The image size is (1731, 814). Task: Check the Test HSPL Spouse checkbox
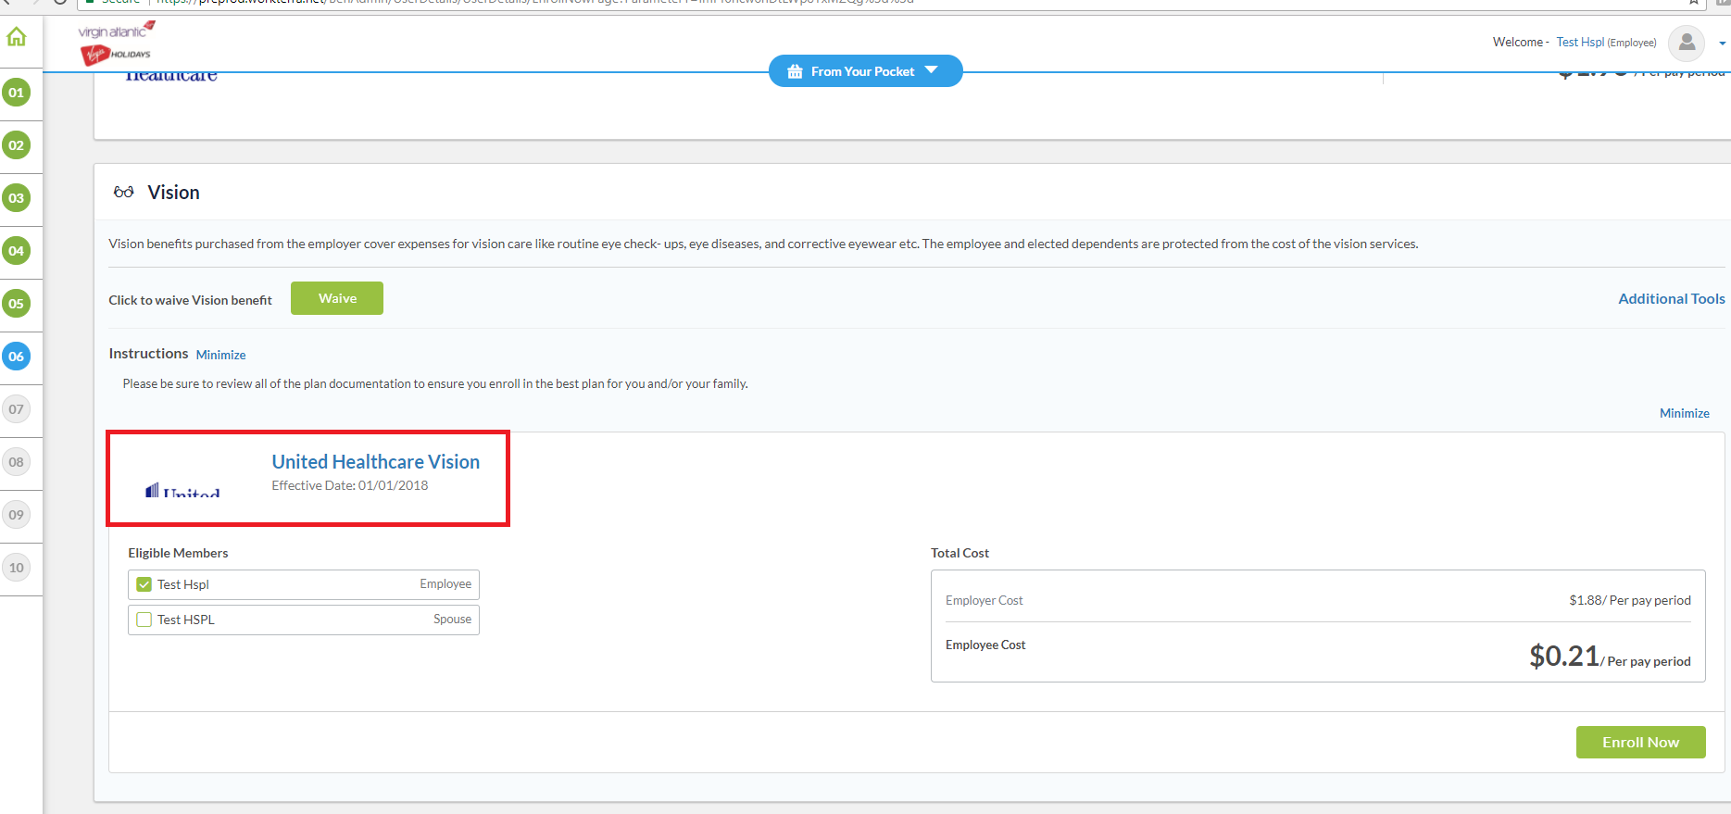[x=144, y=620]
